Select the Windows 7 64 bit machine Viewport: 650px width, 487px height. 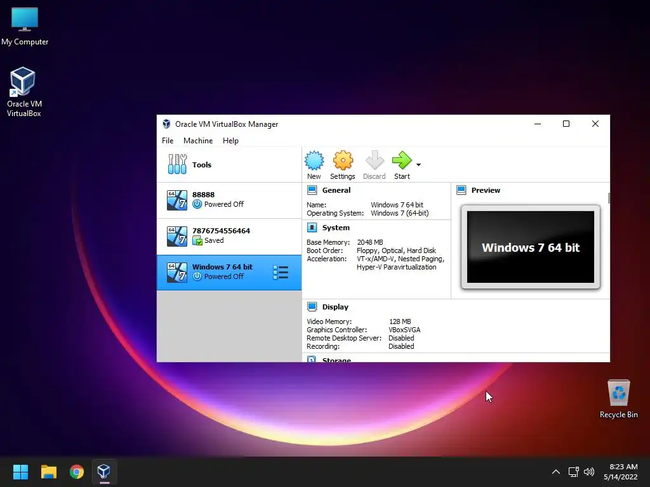pos(229,273)
